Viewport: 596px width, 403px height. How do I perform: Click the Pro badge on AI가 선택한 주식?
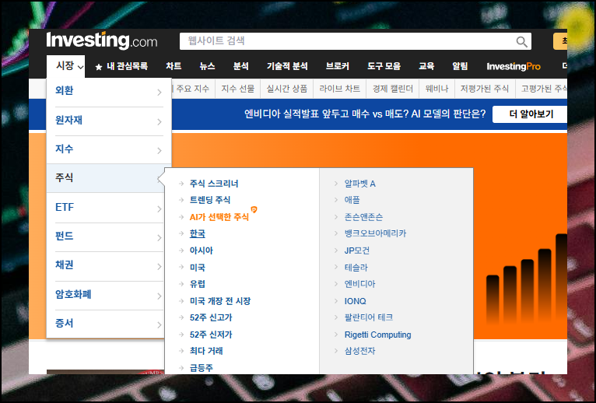coord(254,209)
